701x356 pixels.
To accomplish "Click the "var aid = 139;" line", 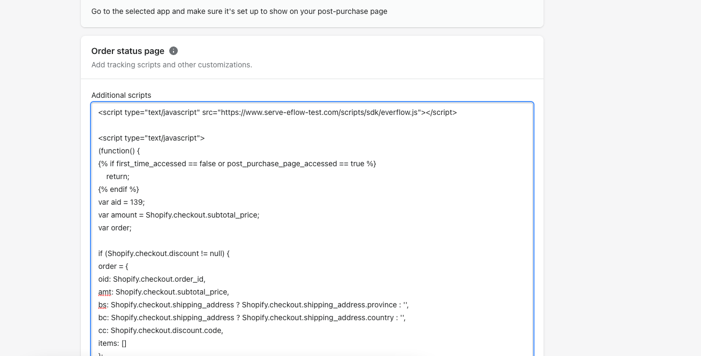I will click(122, 202).
